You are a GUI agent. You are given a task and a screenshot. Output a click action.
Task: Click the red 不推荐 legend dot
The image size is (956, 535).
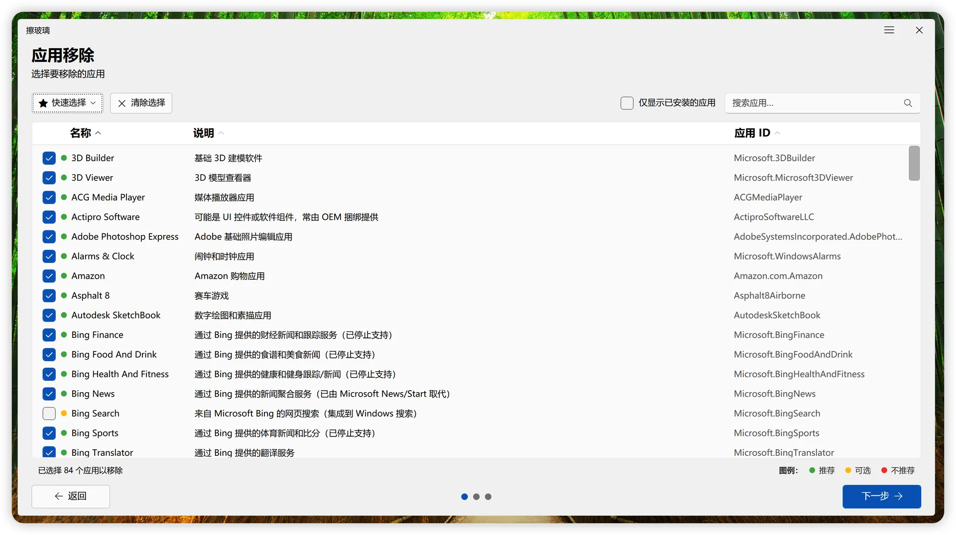point(884,470)
